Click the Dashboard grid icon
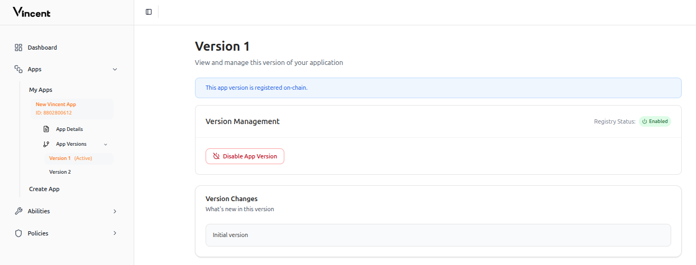 tap(18, 48)
